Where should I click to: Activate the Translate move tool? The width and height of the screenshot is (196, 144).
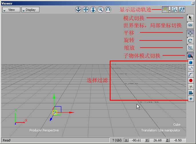click(190, 33)
